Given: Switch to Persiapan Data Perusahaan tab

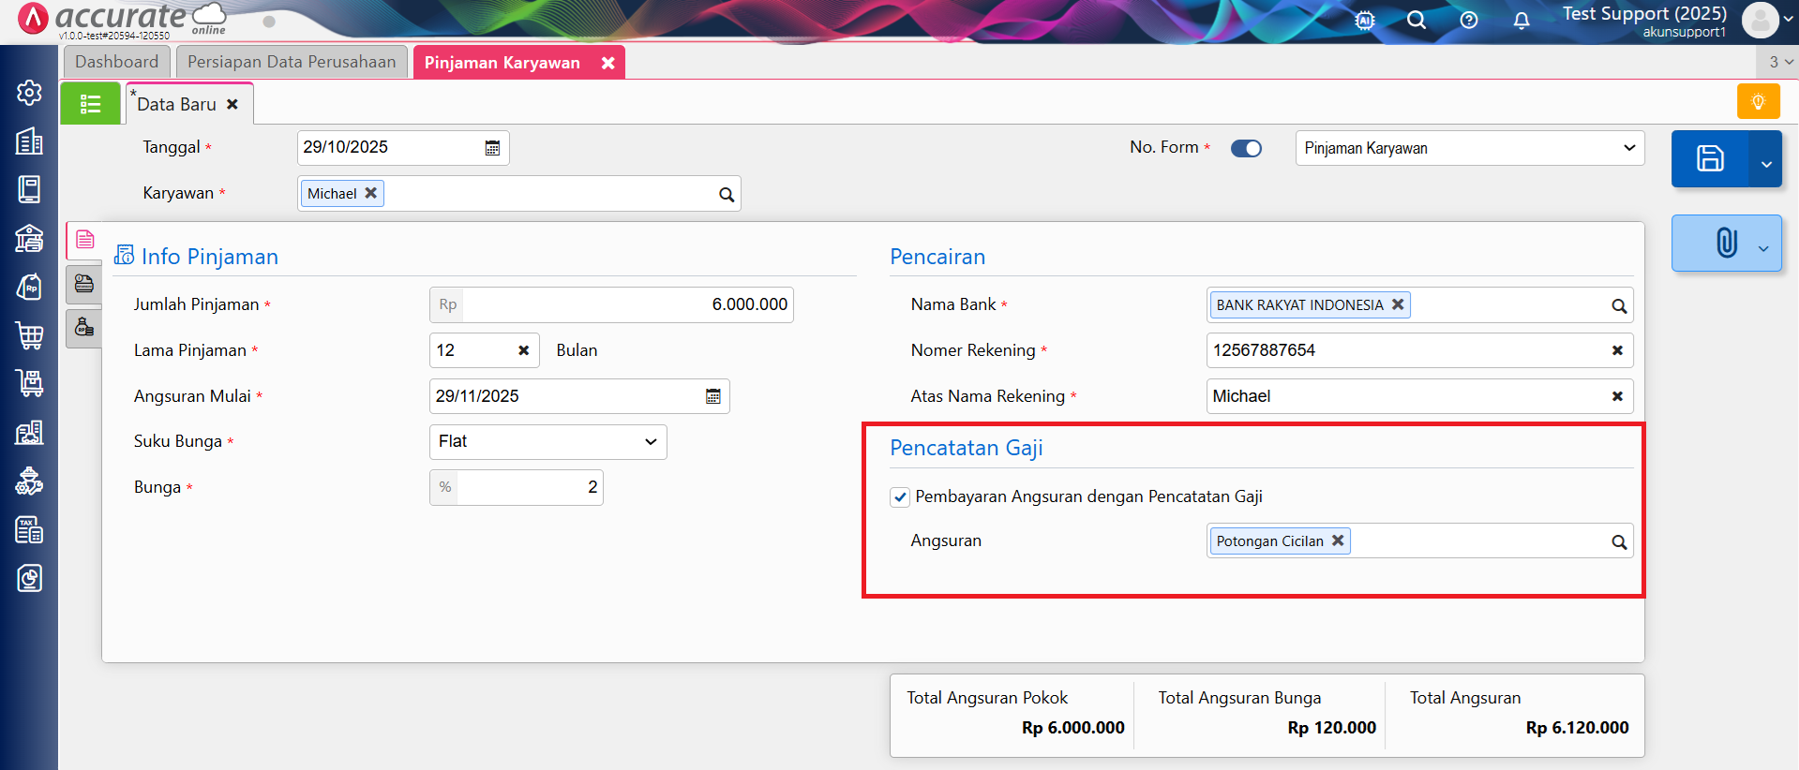Looking at the screenshot, I should point(292,62).
